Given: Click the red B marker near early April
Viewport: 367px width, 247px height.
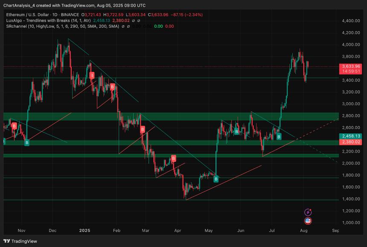Looking at the screenshot, I should [x=173, y=159].
